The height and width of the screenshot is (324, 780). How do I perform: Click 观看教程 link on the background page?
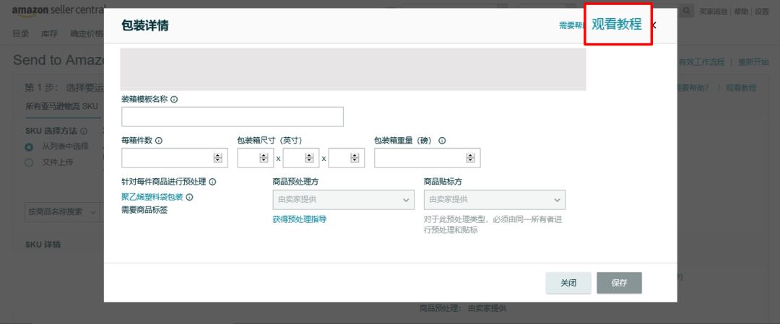pyautogui.click(x=741, y=88)
